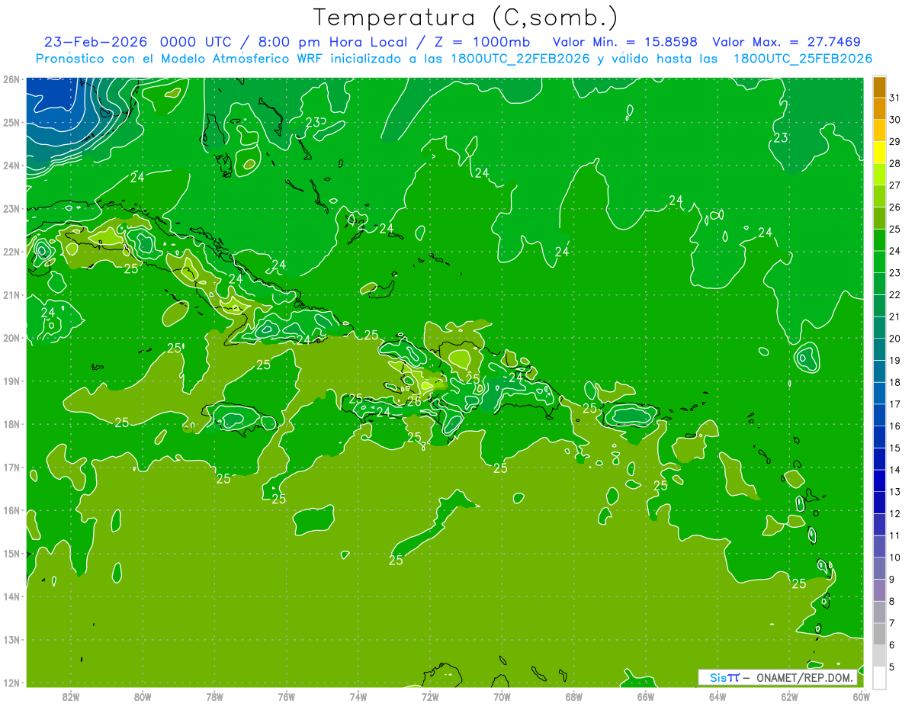Click the 19N latitude axis label
This screenshot has height=707, width=915.
11,381
